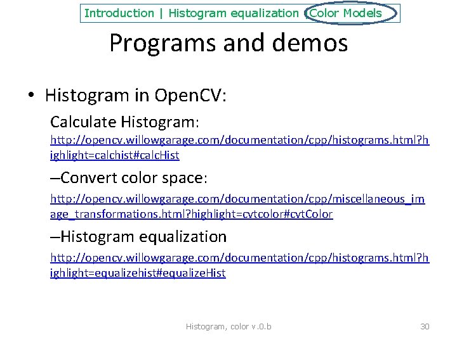Follow the miscellaneous_im URL under Convert color space
The height and width of the screenshot is (342, 457).
coord(237,199)
